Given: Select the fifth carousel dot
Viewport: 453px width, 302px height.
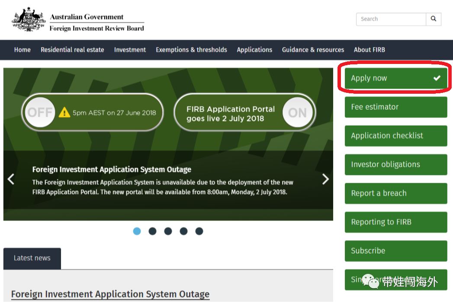Looking at the screenshot, I should pos(199,231).
